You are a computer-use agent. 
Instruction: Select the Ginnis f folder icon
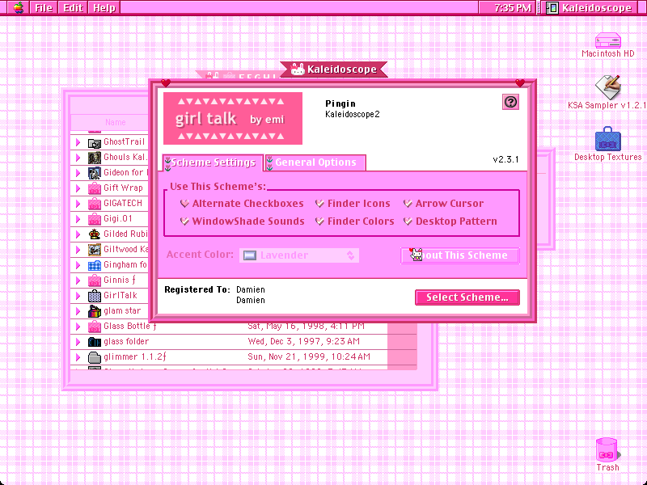(x=95, y=280)
